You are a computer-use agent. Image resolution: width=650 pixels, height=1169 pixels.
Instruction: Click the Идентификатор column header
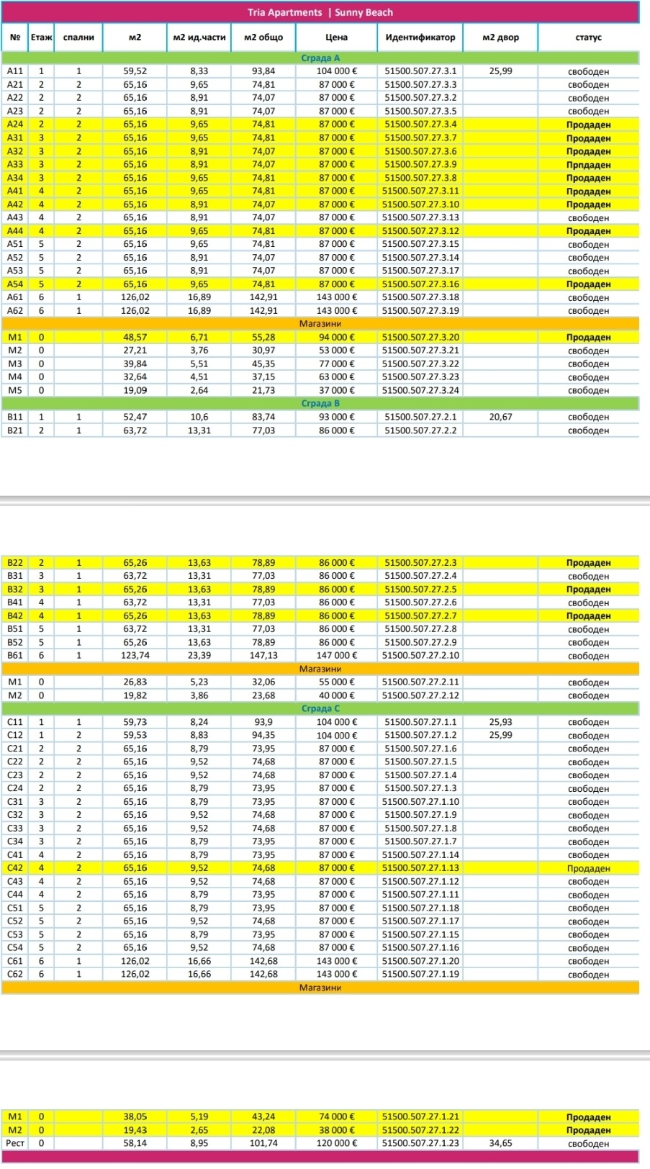click(x=420, y=37)
